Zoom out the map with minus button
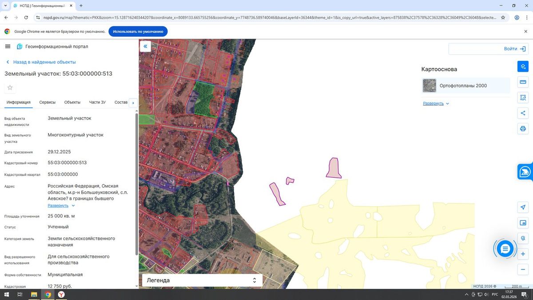Viewport: 533px width, 300px height. tap(523, 269)
